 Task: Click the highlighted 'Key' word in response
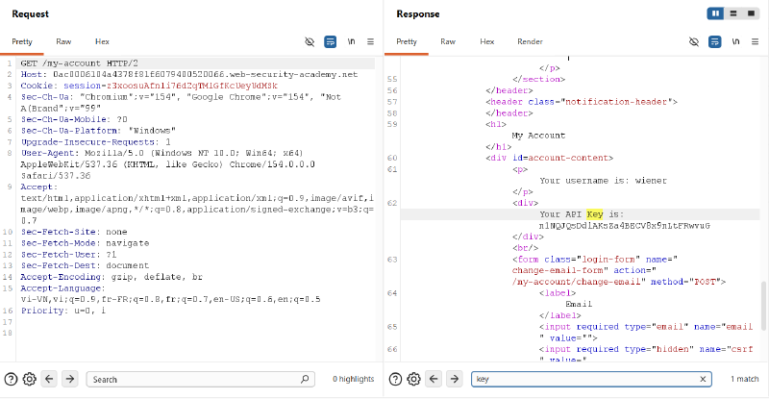click(x=595, y=214)
